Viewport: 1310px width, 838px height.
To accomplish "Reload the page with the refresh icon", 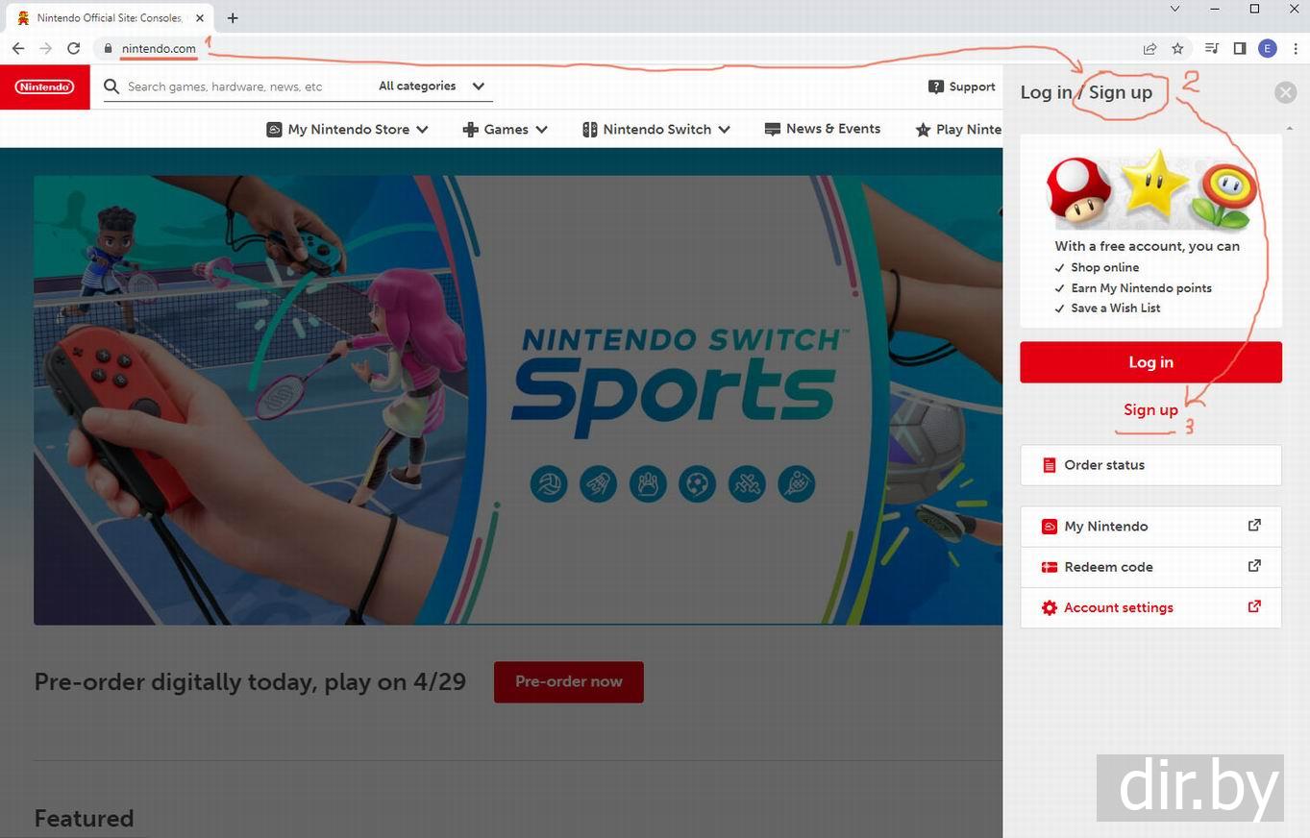I will pyautogui.click(x=73, y=48).
